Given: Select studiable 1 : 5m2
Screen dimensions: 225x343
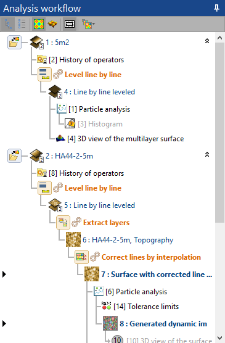Looking at the screenshot, I should pos(57,43).
